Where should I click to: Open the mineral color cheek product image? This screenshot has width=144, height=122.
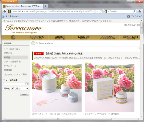pyautogui.click(x=57, y=87)
